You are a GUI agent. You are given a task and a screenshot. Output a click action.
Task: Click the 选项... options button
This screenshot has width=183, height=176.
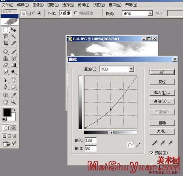coord(162,131)
